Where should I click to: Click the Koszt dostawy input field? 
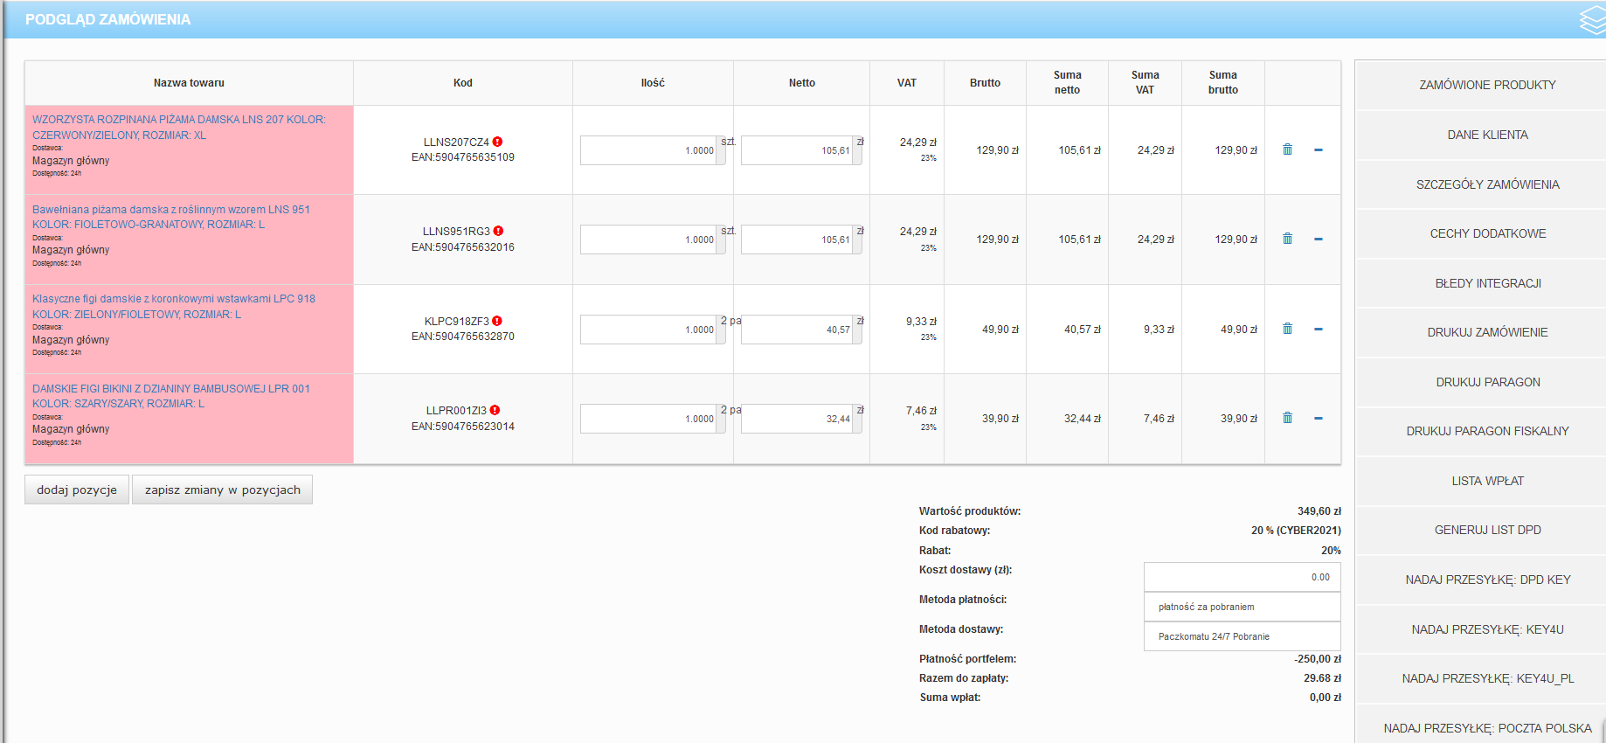pyautogui.click(x=1242, y=577)
